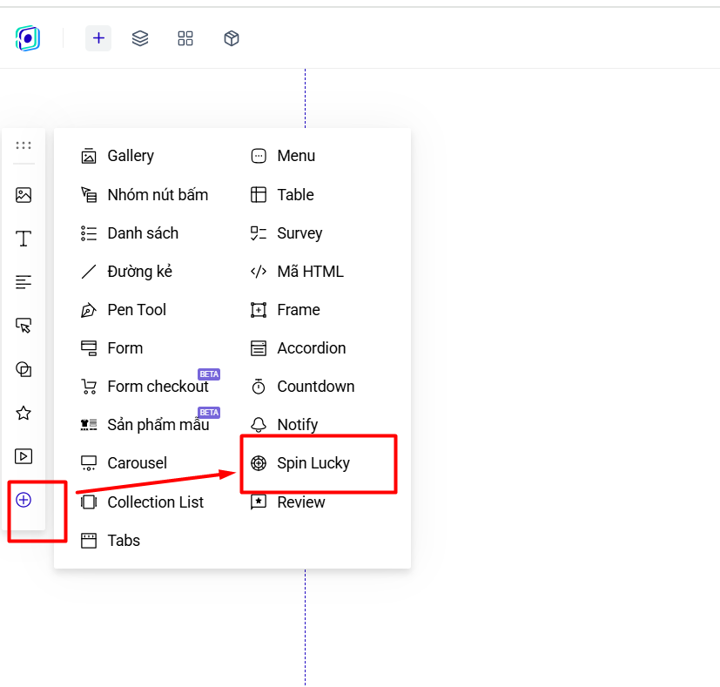720x687 pixels.
Task: Choose the Pen Tool entry
Action: coord(123,310)
